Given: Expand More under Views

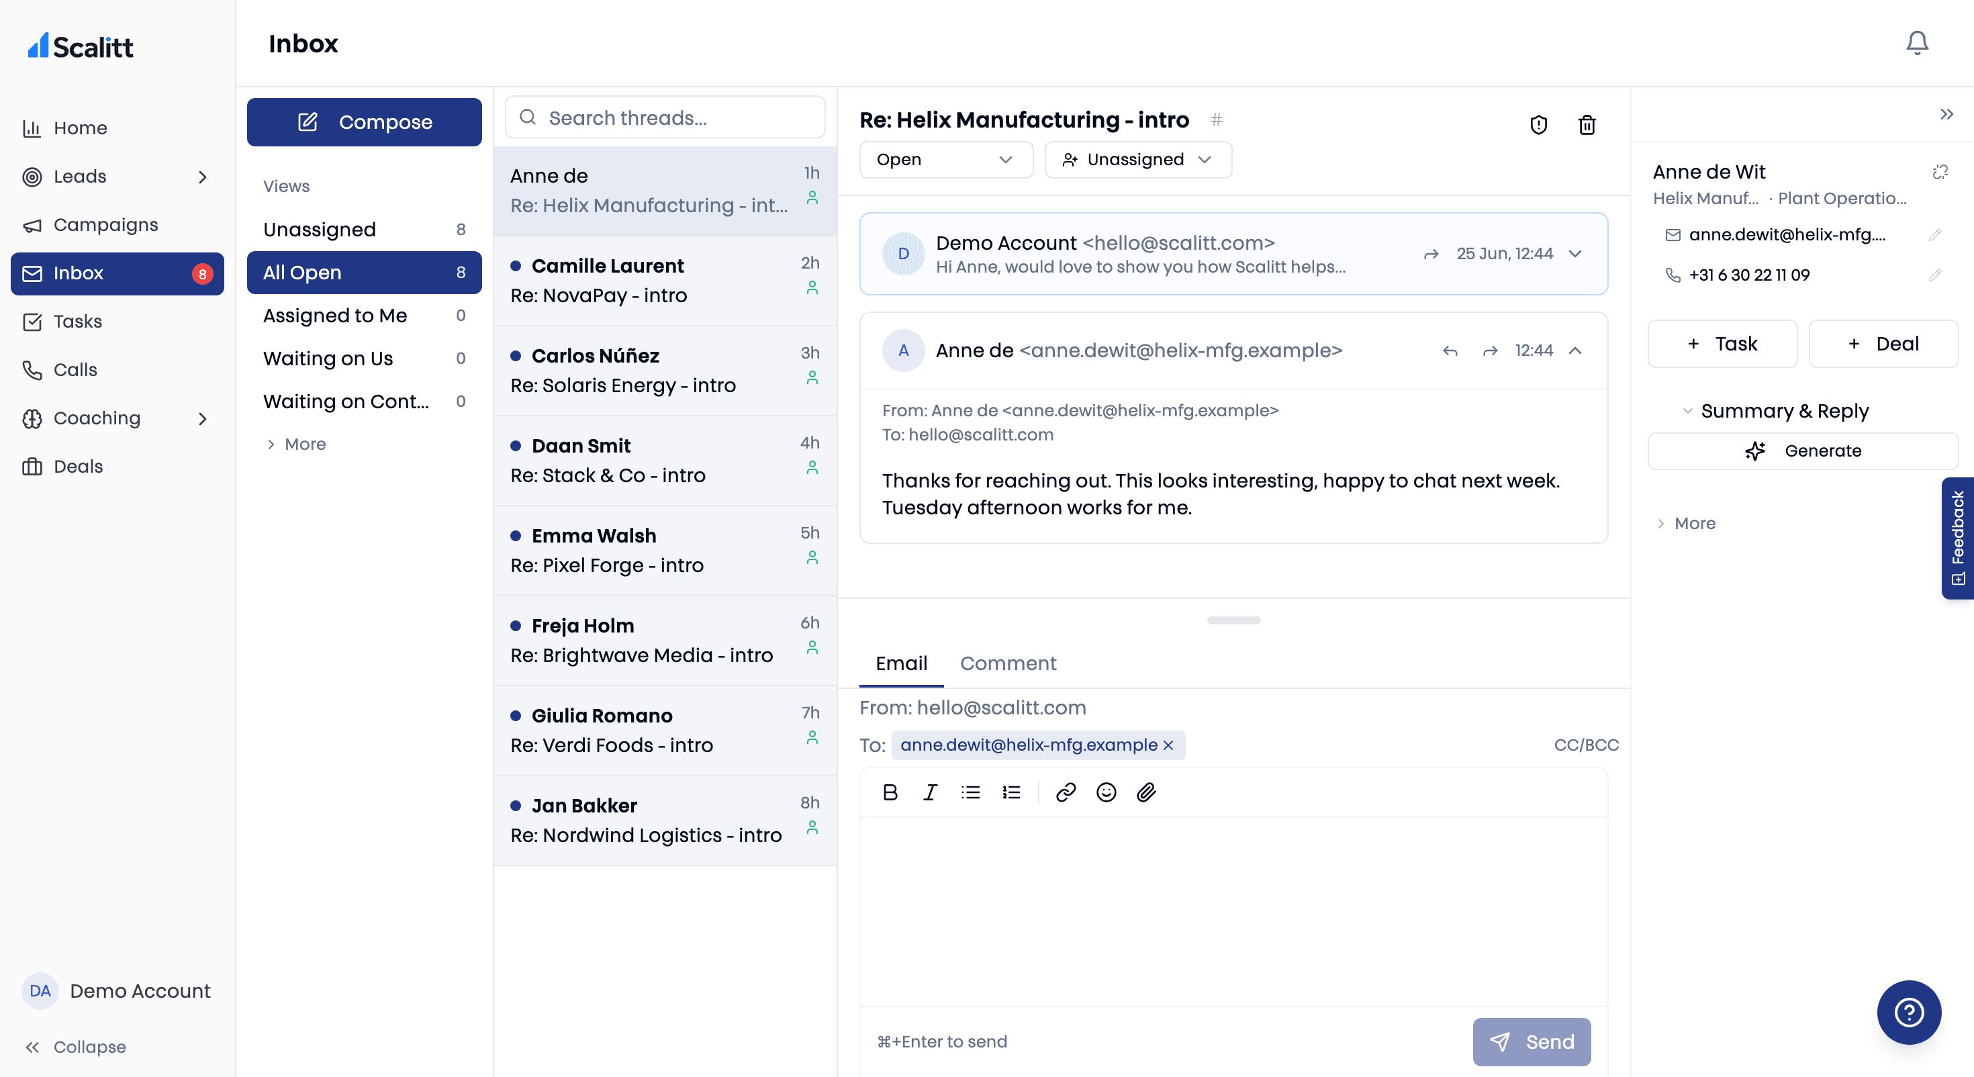Looking at the screenshot, I should [x=296, y=444].
